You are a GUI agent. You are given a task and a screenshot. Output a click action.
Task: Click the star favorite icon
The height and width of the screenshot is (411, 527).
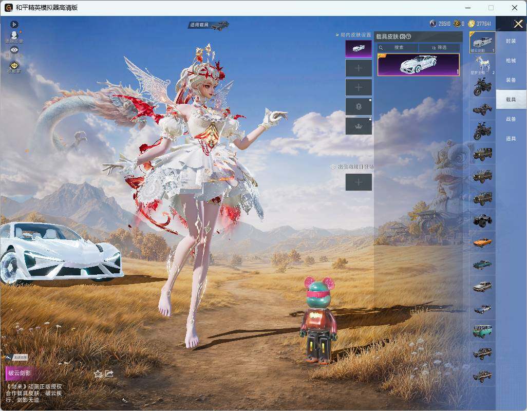pyautogui.click(x=98, y=373)
